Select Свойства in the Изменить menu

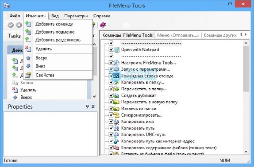point(58,75)
